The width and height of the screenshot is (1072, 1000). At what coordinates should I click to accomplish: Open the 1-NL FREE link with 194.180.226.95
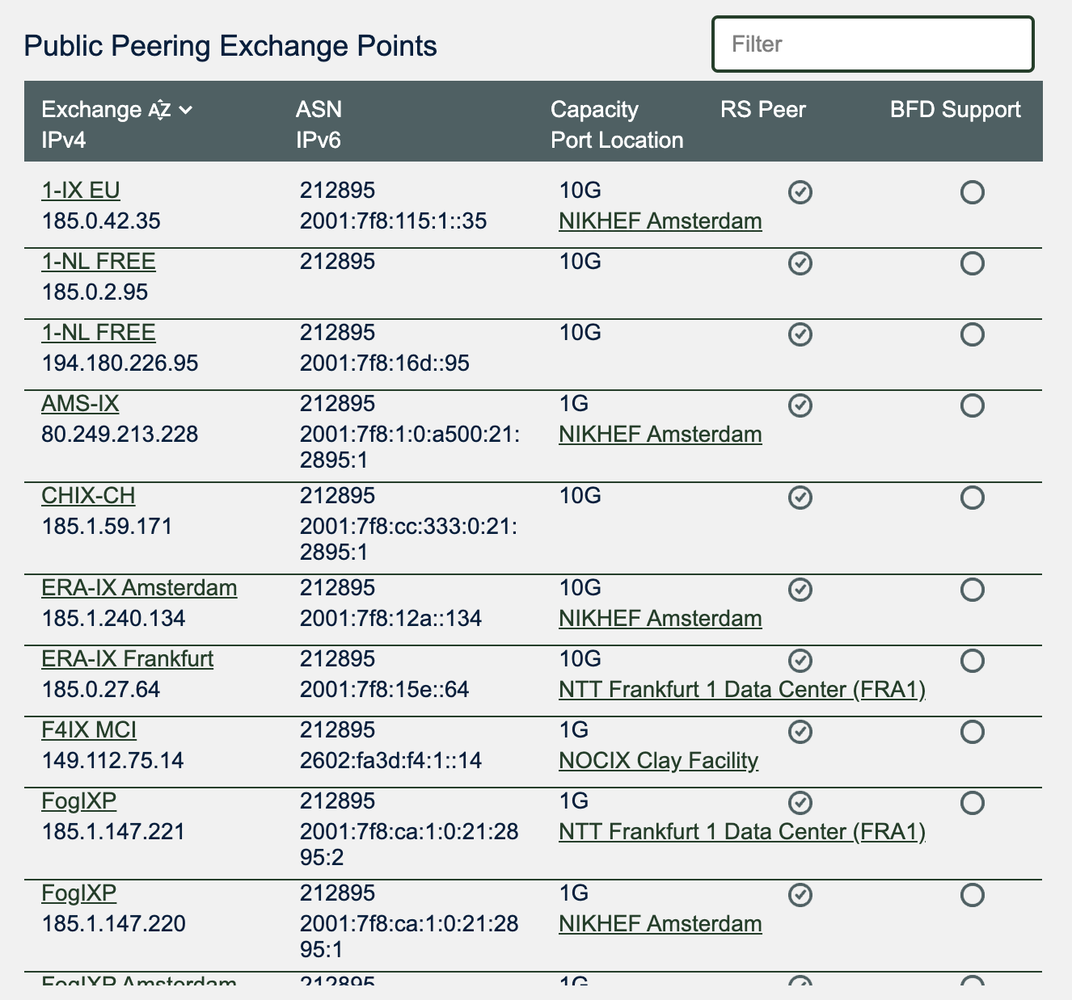[99, 332]
